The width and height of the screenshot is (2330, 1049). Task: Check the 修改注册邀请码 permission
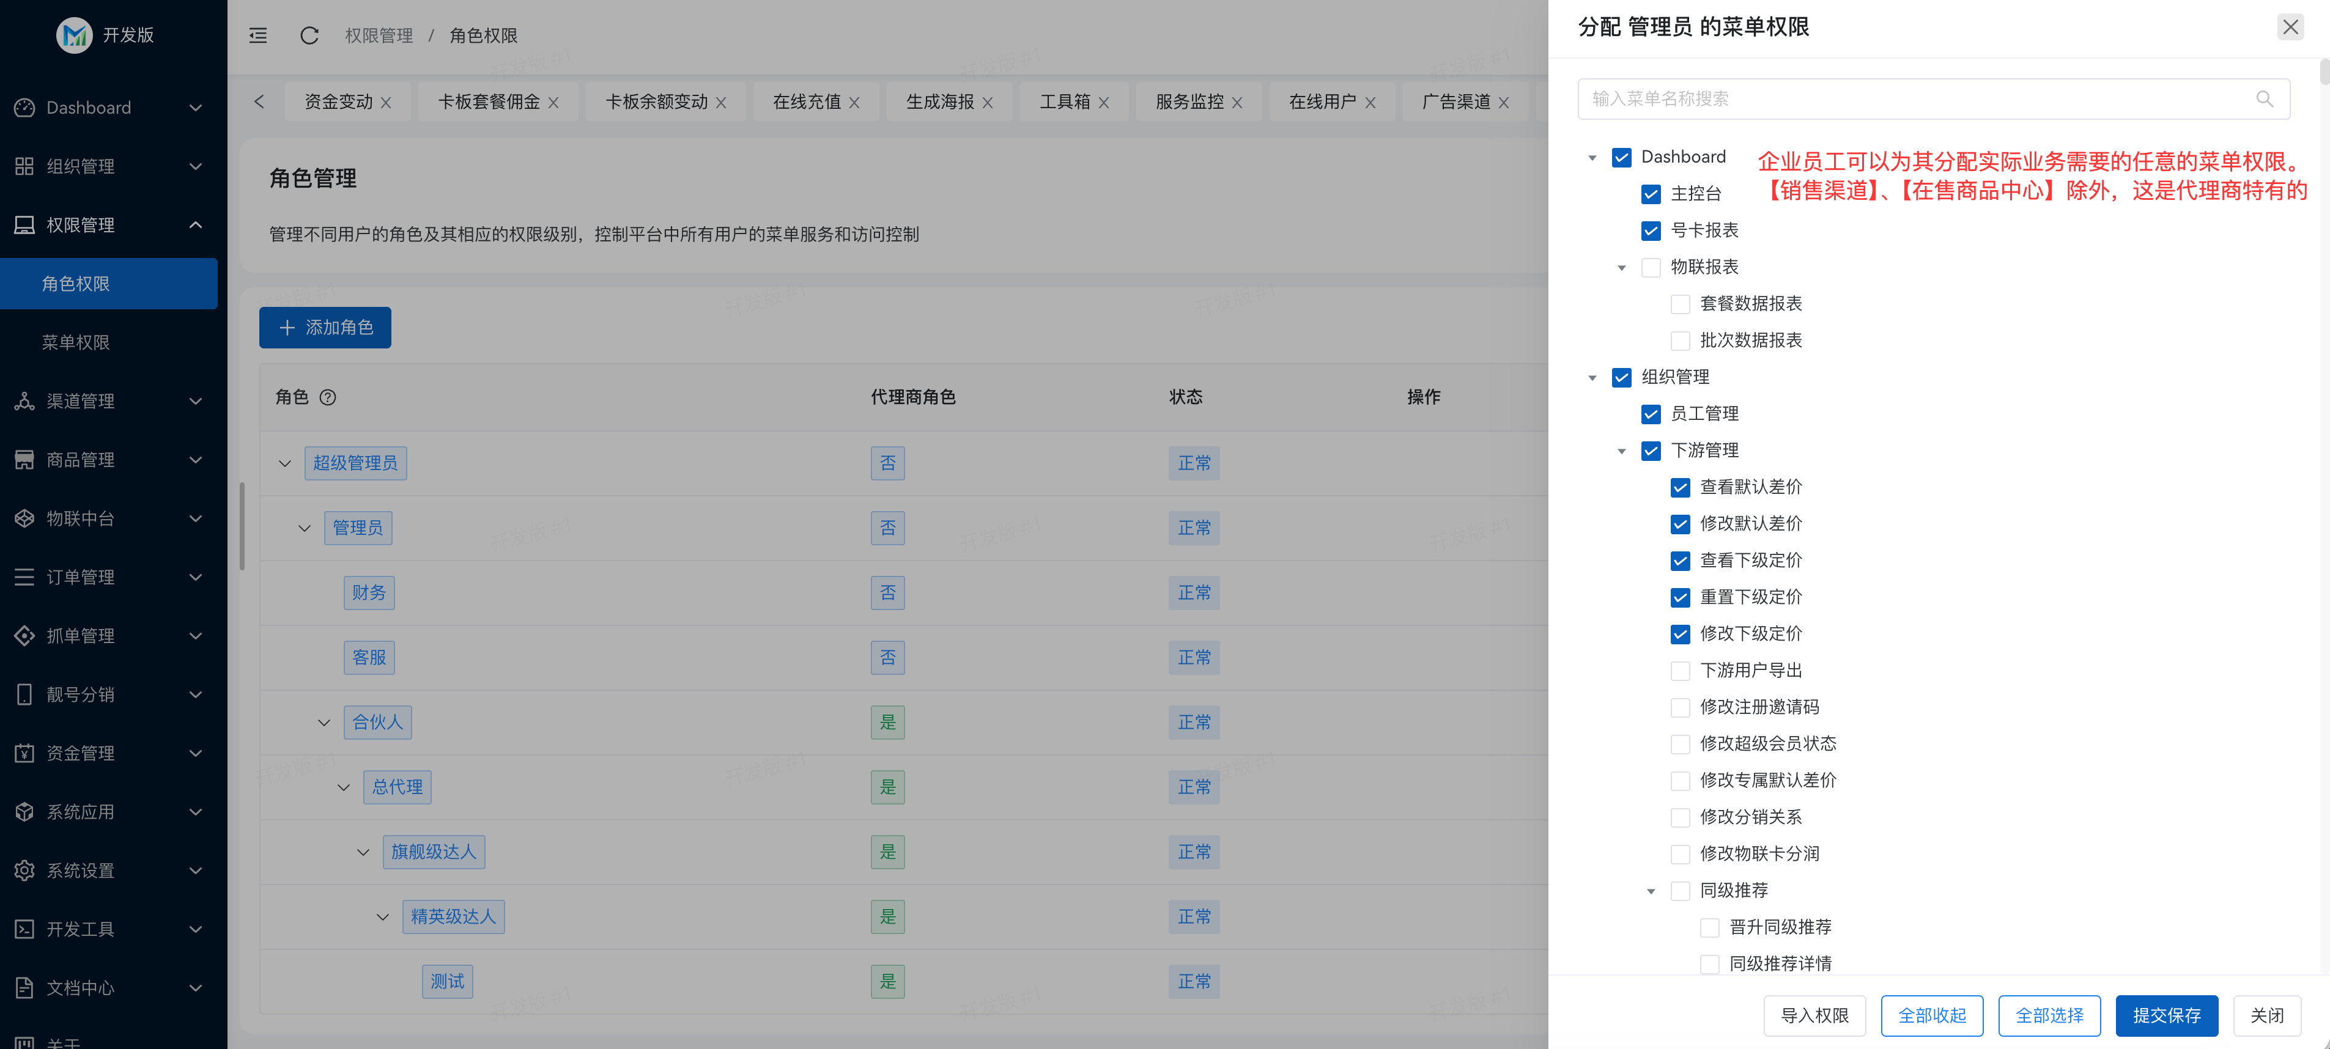[1681, 707]
